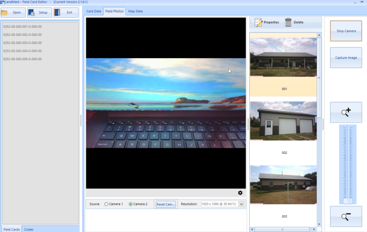Screen dimensions: 367x232
Task: Click the zoom in magnifier icon
Action: [345, 112]
